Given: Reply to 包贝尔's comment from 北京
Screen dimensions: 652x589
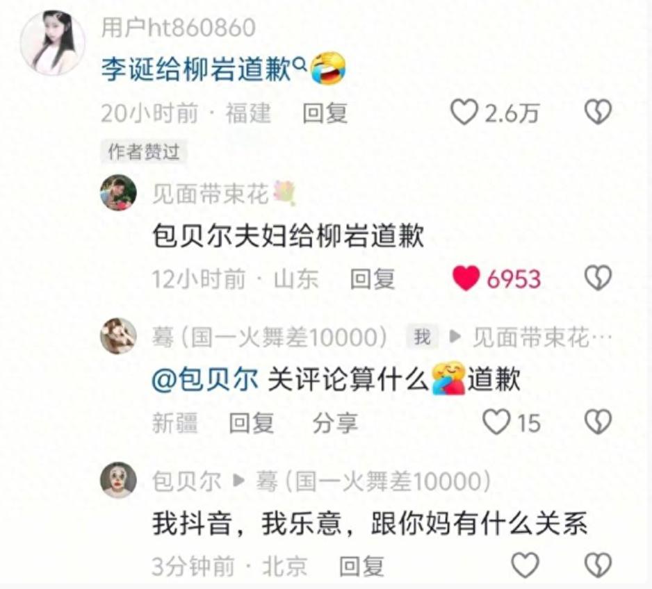Looking at the screenshot, I should (x=361, y=566).
